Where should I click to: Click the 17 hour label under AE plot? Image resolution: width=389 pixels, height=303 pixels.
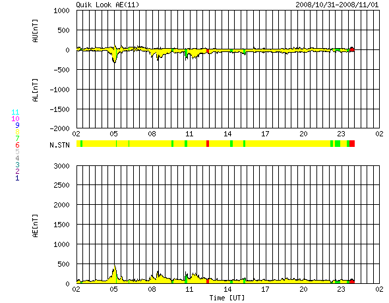(x=265, y=289)
